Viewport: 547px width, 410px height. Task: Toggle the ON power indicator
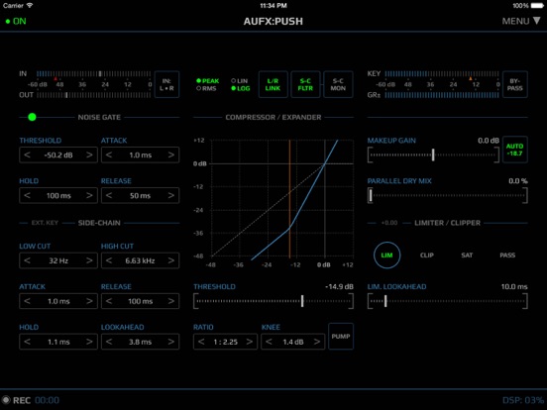coord(16,21)
